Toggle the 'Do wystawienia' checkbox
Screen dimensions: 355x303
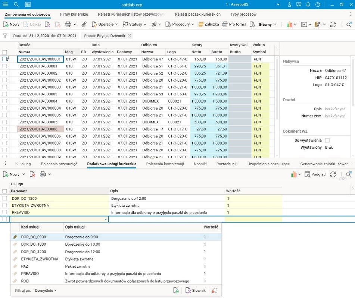[327, 140]
